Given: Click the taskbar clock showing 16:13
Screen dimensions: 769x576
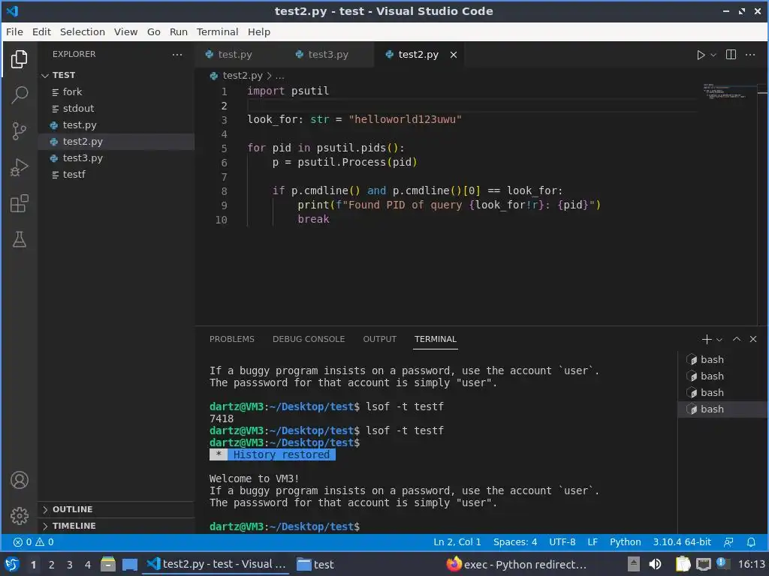Looking at the screenshot, I should (x=751, y=565).
